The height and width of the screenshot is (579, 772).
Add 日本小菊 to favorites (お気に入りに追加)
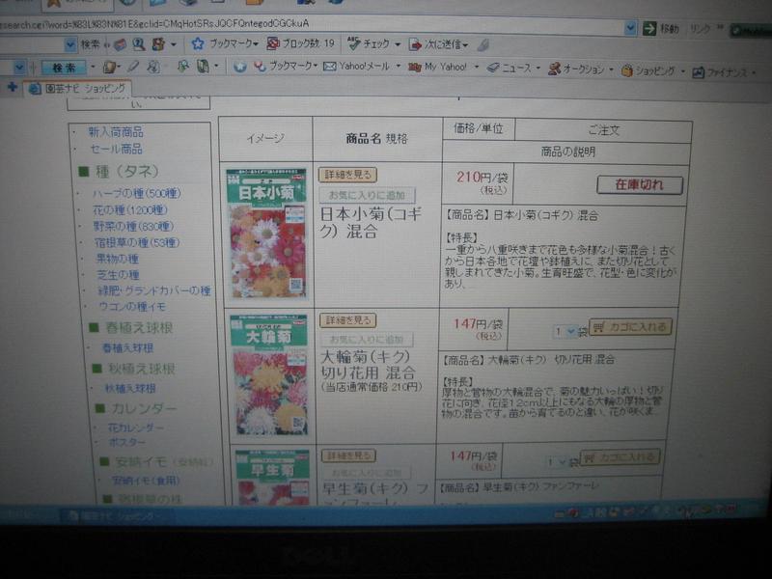pyautogui.click(x=368, y=195)
